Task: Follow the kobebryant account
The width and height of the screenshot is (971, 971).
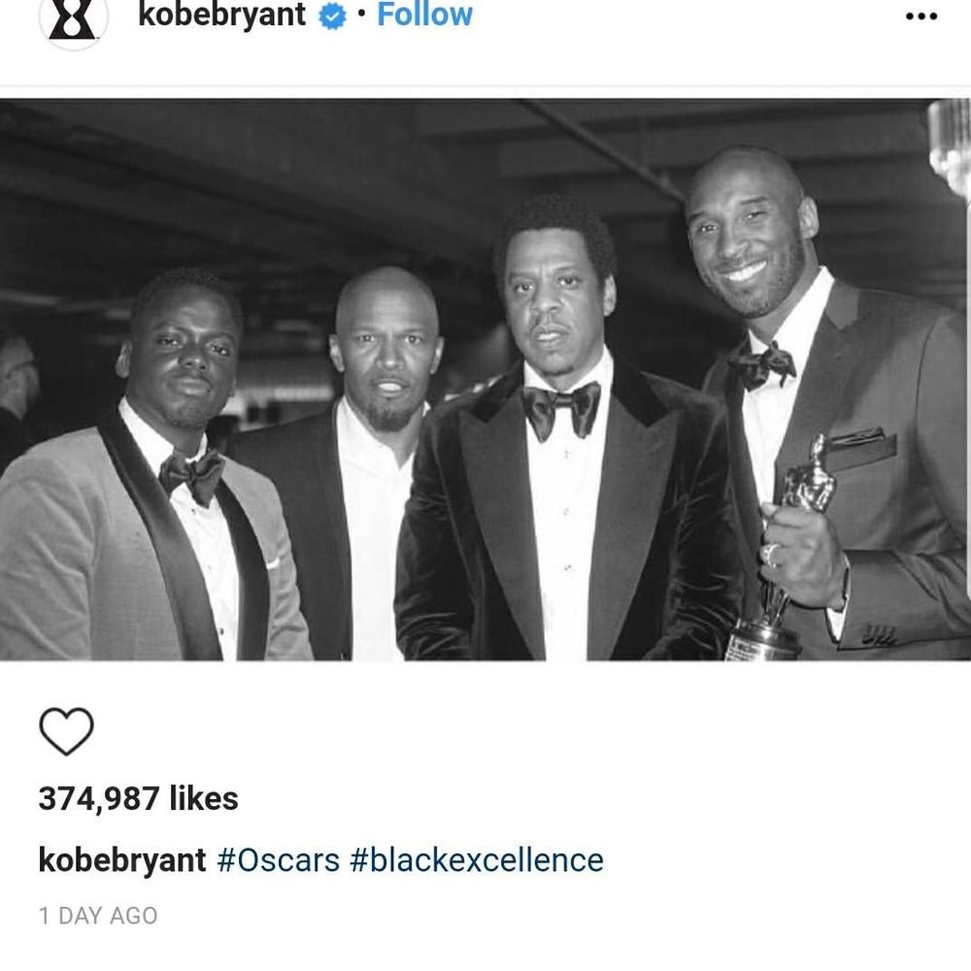Action: click(424, 15)
